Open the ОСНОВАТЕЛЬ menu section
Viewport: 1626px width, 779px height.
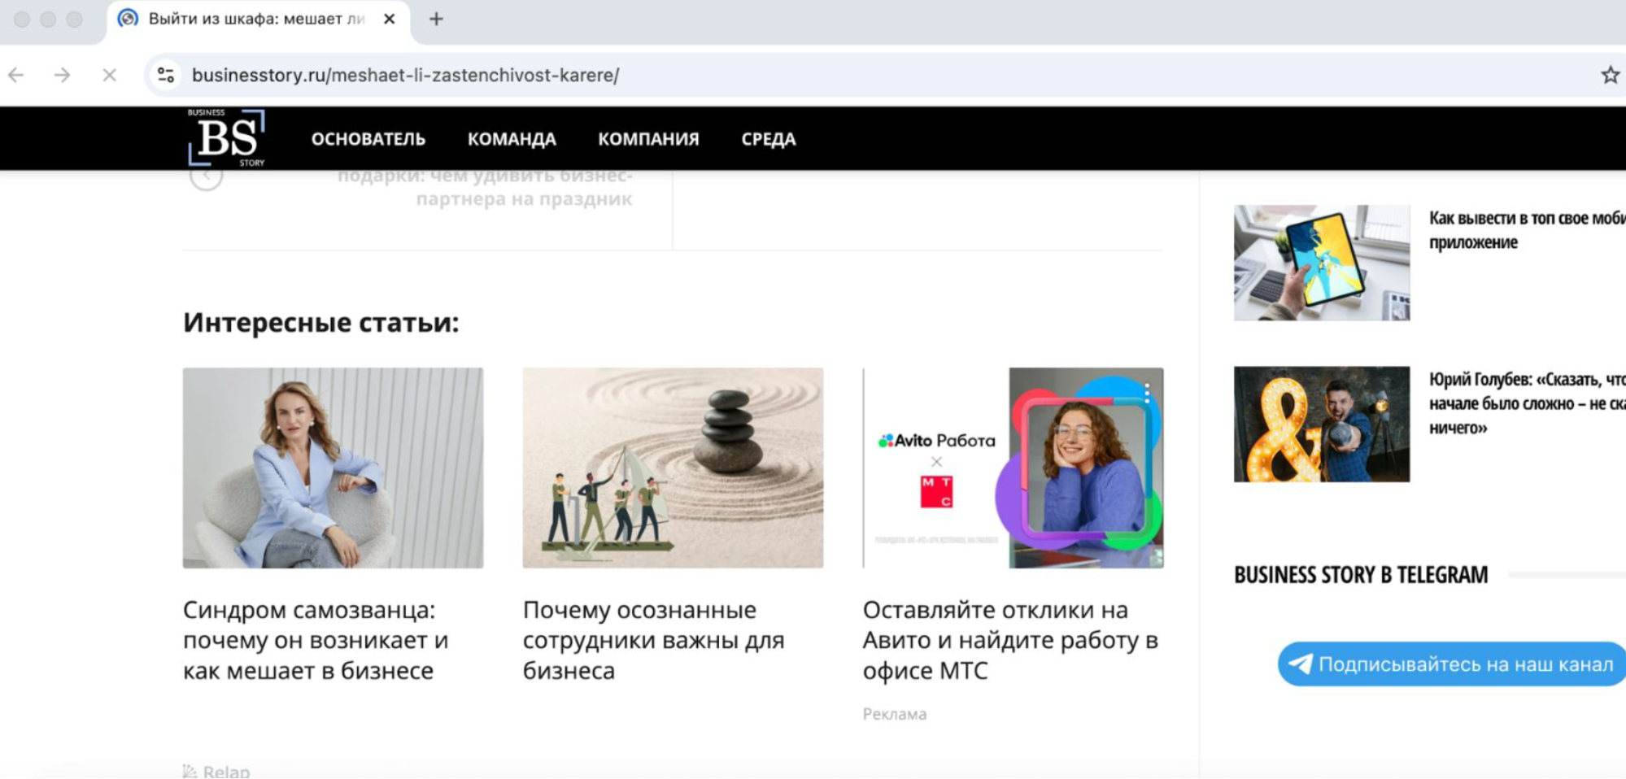click(x=368, y=139)
